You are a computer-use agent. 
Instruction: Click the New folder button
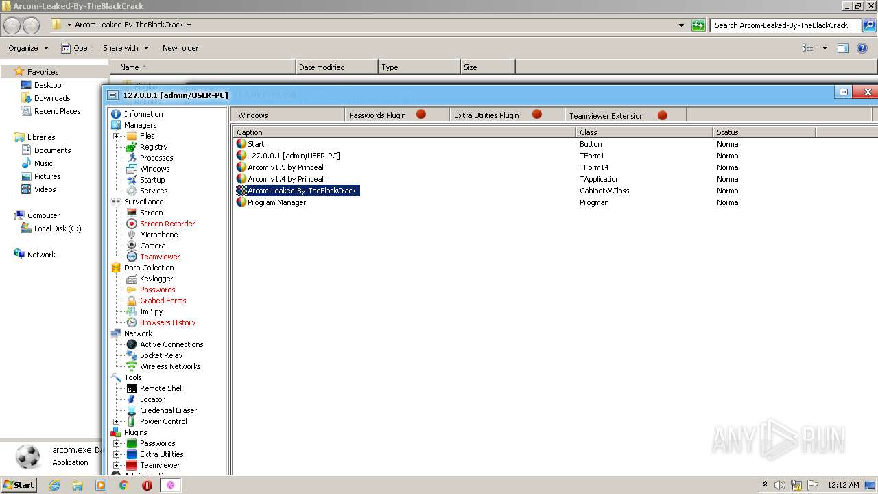click(x=180, y=48)
